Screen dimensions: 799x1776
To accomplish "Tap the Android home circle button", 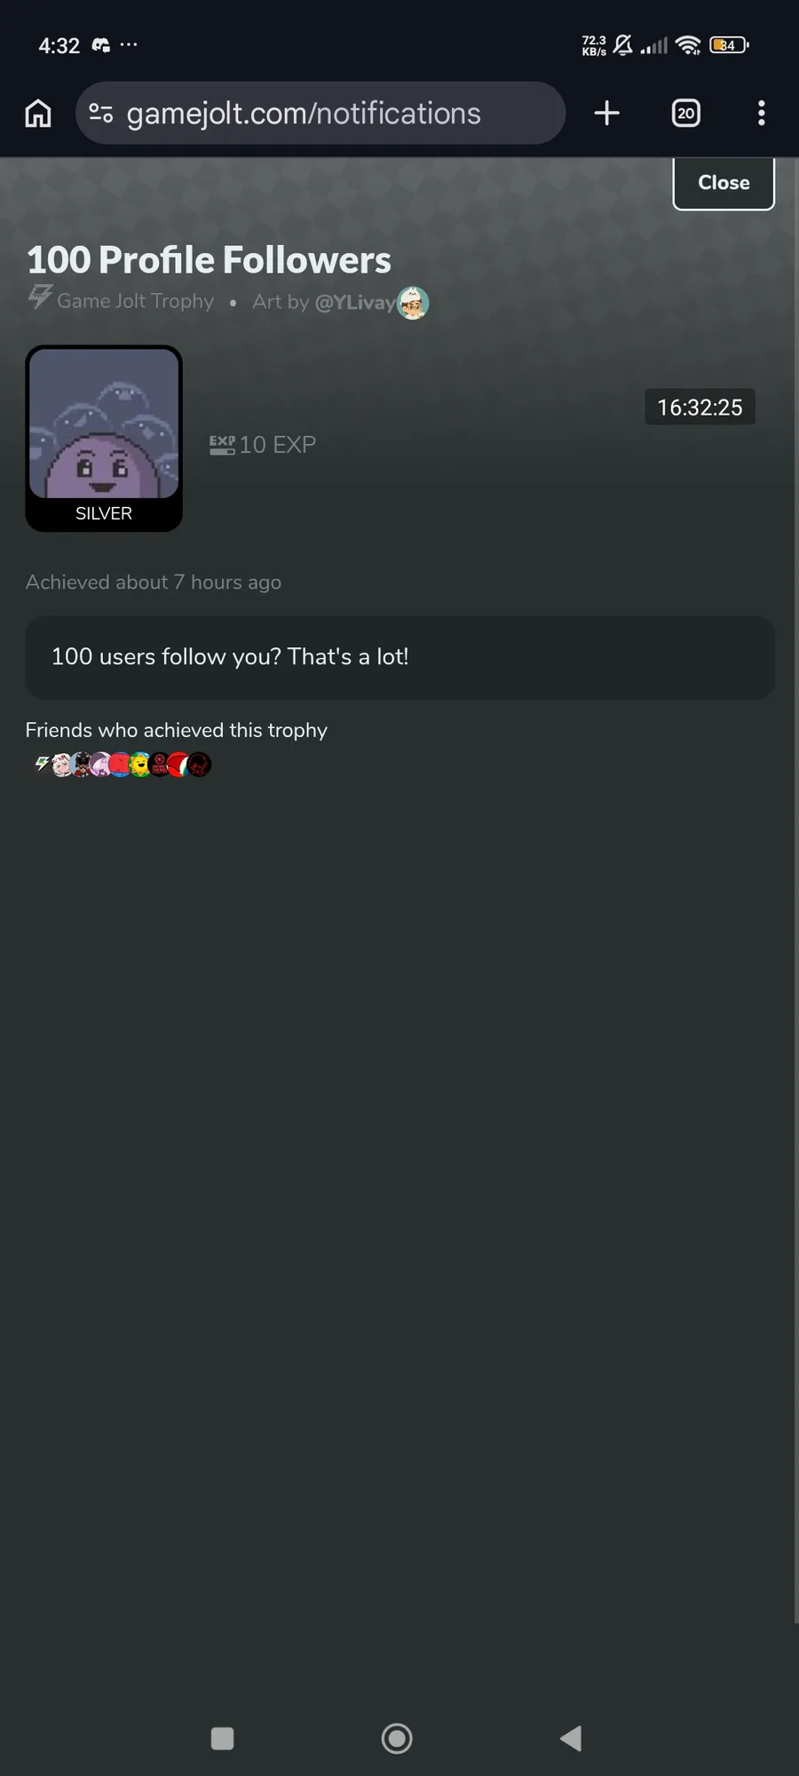I will [397, 1738].
